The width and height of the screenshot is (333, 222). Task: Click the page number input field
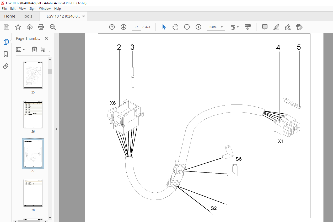point(136,27)
